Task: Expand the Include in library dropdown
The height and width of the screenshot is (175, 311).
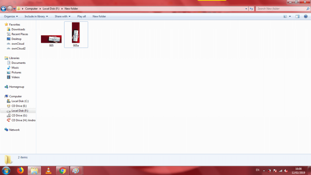Action: [x=36, y=16]
